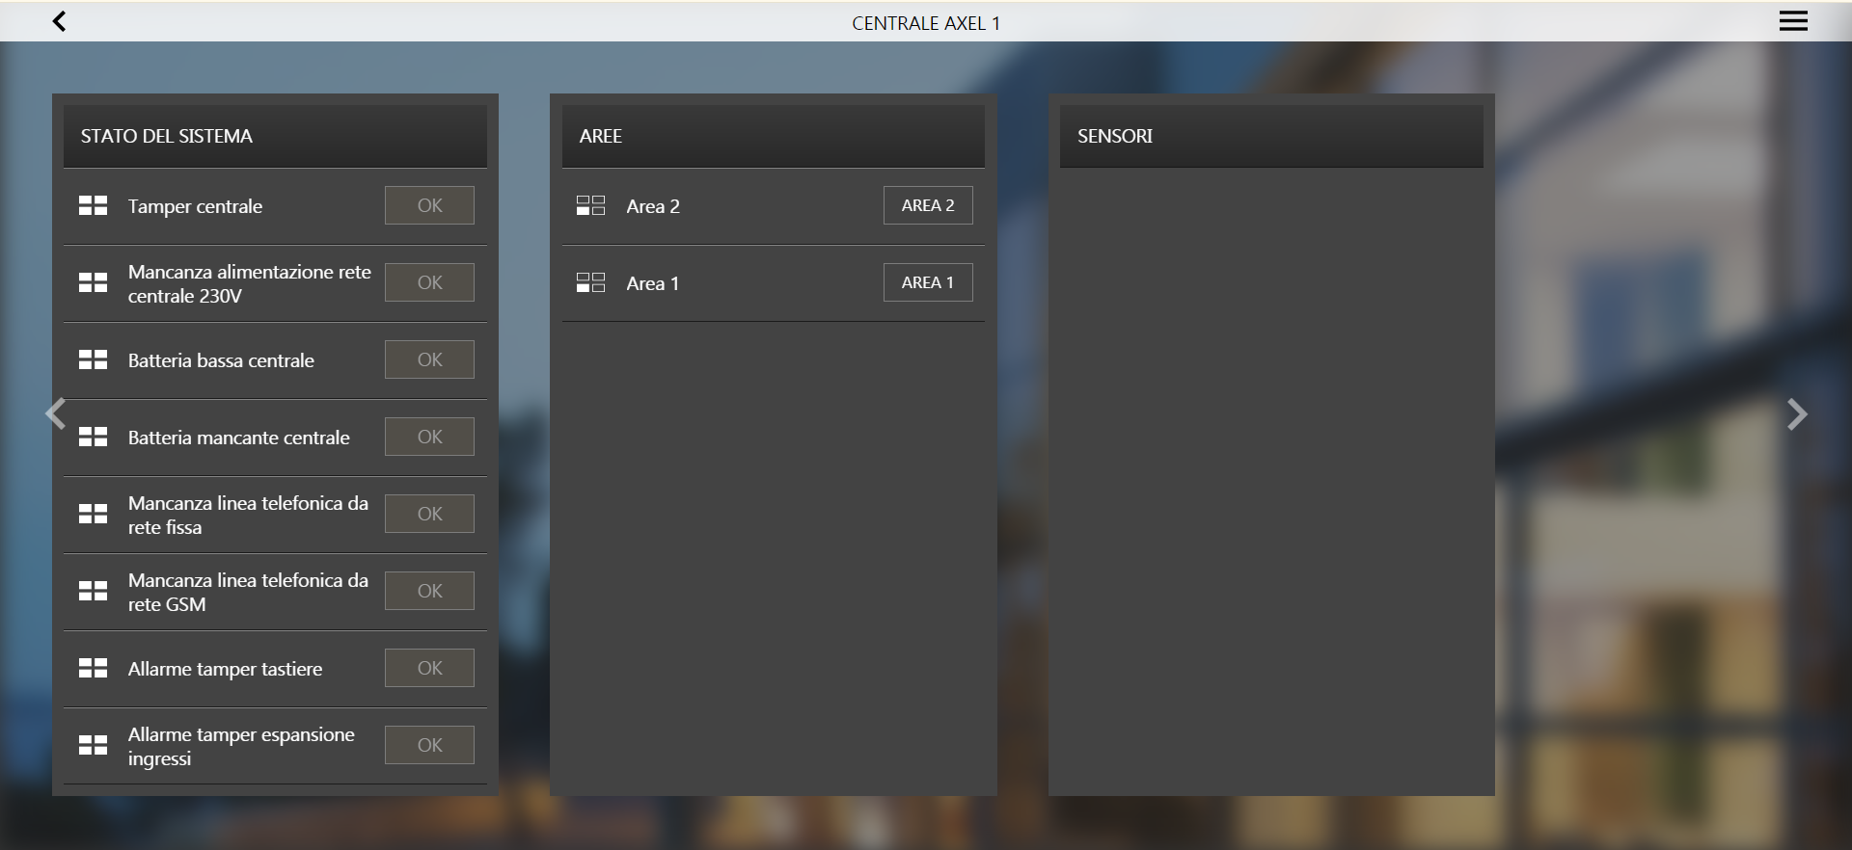Click OK status for Allarme tamper espansione ingressi

[x=429, y=745]
